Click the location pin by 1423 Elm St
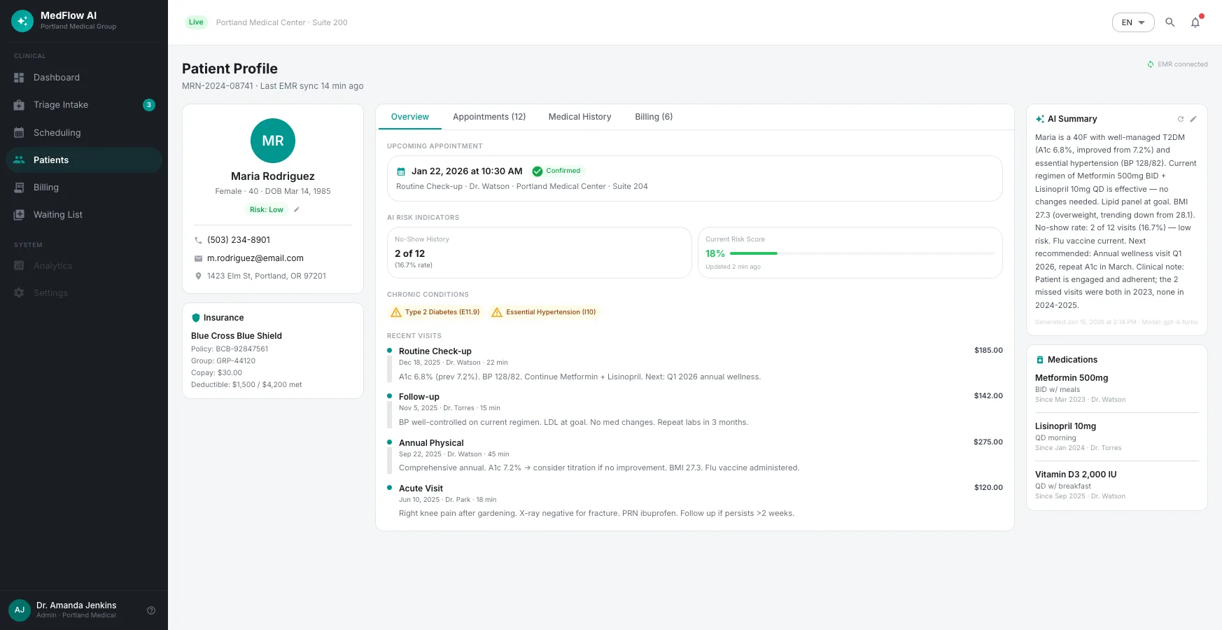1222x630 pixels. tap(198, 276)
